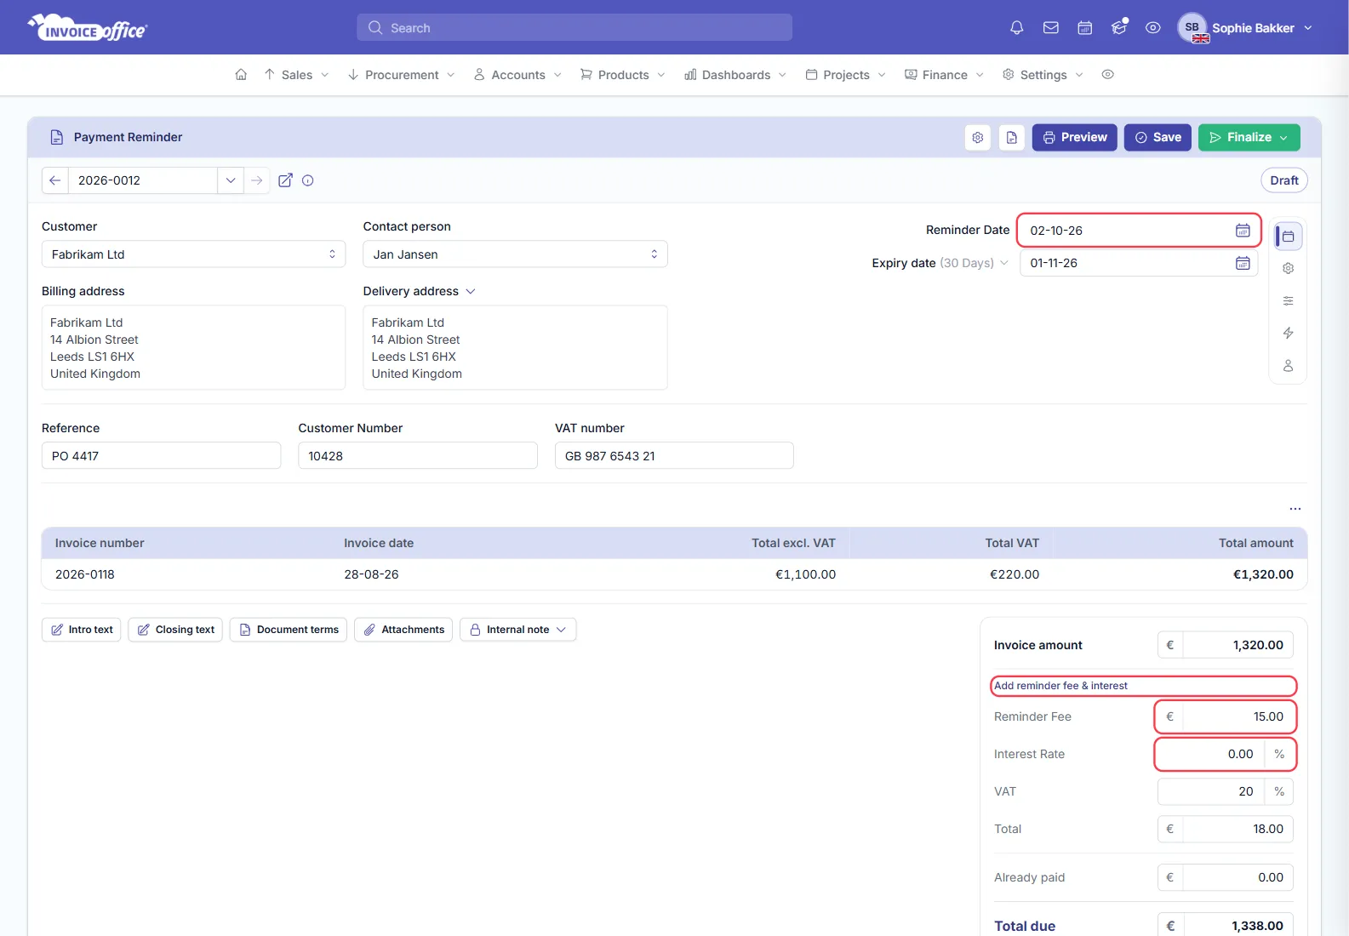
Task: Expand Delivery address chevron
Action: pyautogui.click(x=471, y=291)
